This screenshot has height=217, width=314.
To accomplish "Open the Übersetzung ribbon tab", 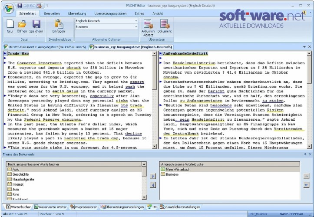I will [x=77, y=13].
